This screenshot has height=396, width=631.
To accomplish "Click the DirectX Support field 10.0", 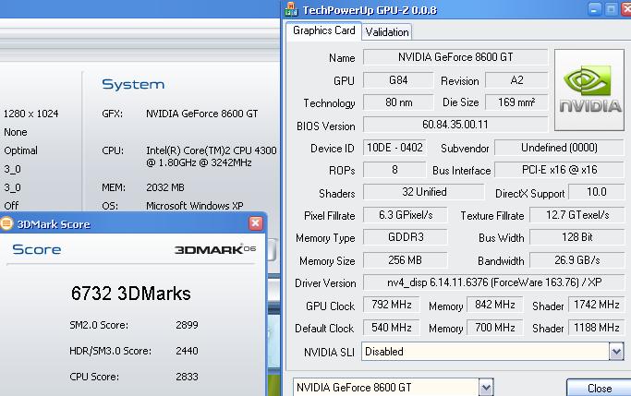I will pyautogui.click(x=597, y=192).
